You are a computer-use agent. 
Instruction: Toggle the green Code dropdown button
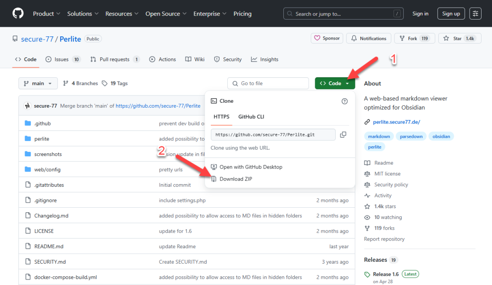[x=335, y=84]
